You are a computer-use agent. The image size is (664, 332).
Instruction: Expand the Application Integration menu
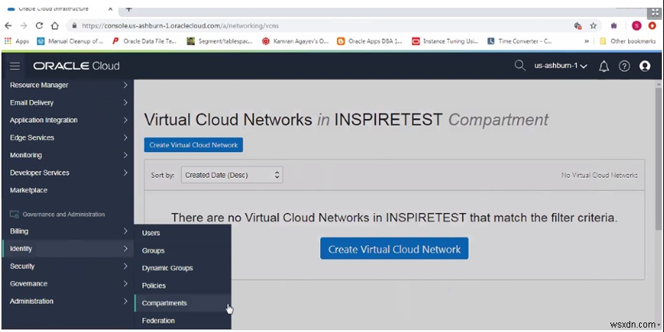[68, 120]
